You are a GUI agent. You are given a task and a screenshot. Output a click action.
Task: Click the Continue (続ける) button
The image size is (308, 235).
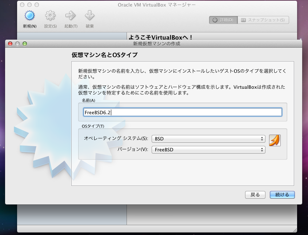click(x=282, y=195)
